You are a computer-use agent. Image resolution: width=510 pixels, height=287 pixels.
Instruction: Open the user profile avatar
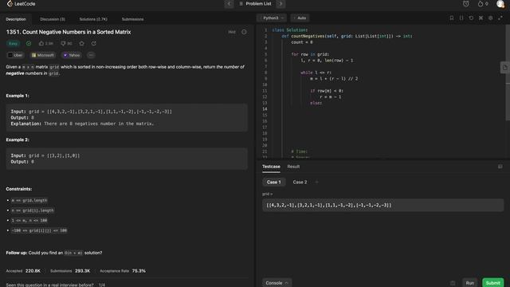500,4
